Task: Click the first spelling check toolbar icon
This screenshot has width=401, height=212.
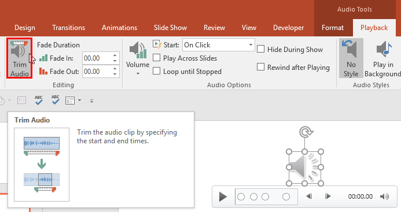Action: (39, 100)
